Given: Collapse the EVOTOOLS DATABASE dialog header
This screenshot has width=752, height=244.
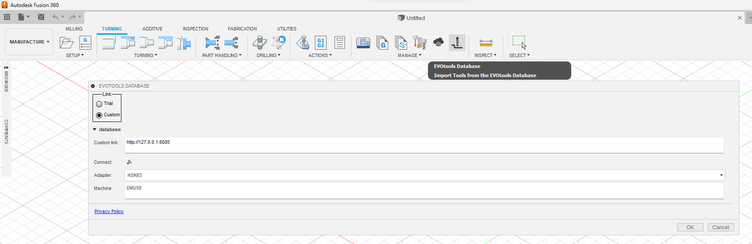Looking at the screenshot, I should click(x=93, y=86).
